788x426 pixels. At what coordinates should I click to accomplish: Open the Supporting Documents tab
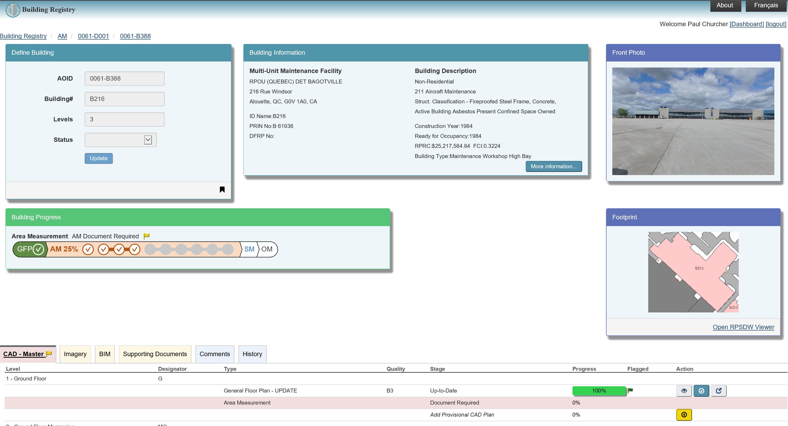pyautogui.click(x=155, y=354)
